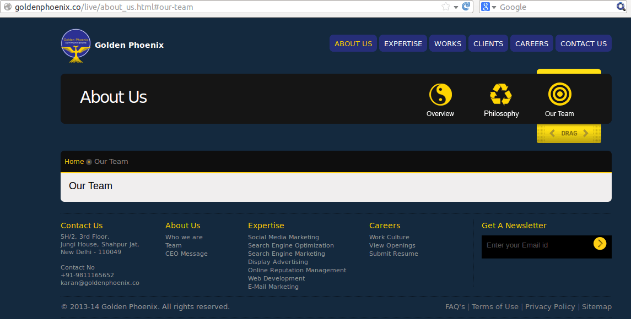Click the New Delhi - 110049 address line
Image resolution: width=631 pixels, height=319 pixels.
91,252
